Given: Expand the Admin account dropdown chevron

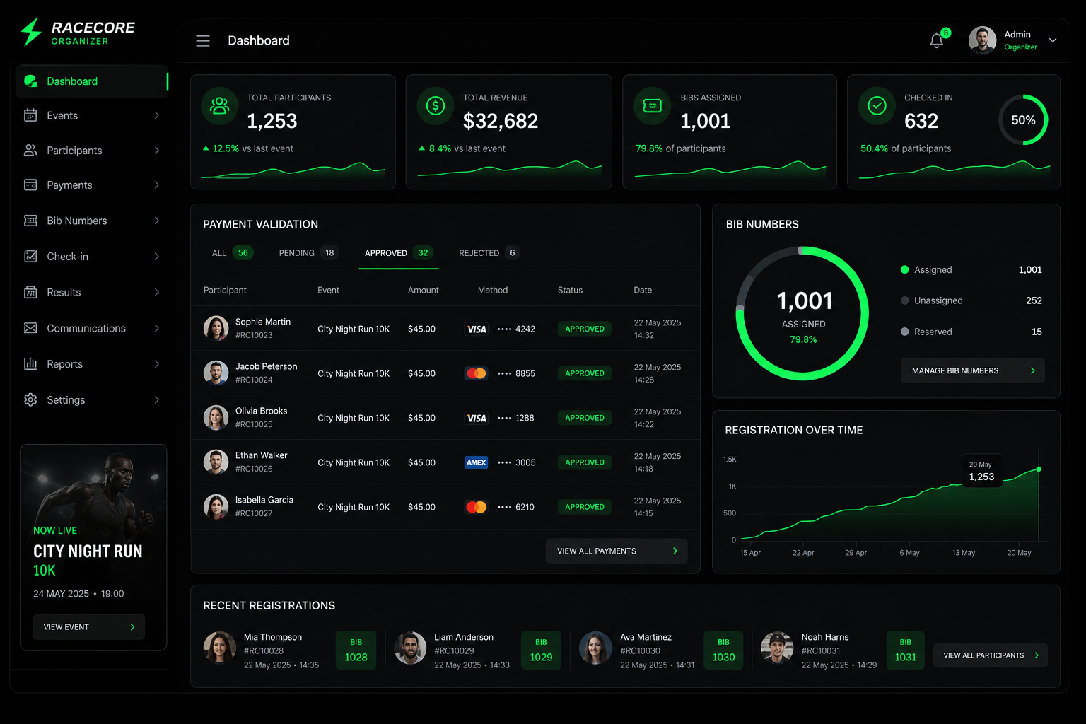Looking at the screenshot, I should point(1053,40).
